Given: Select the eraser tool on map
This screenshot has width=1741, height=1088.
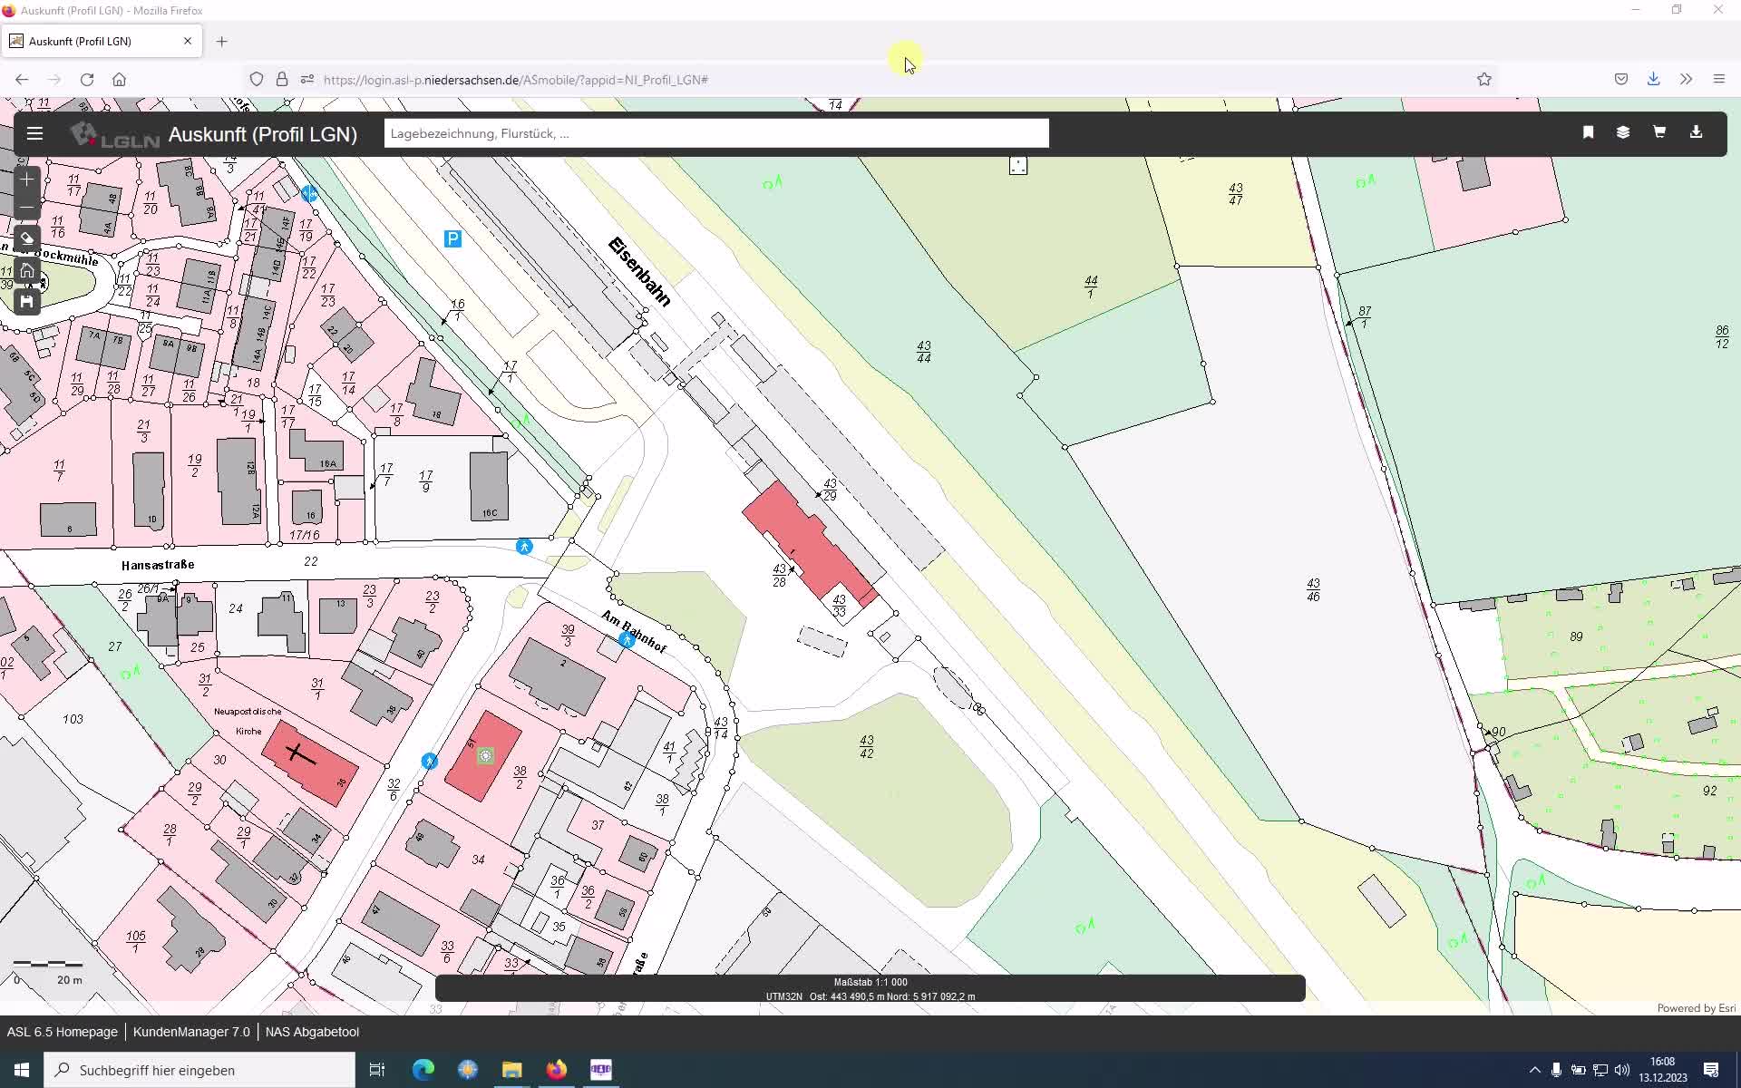Looking at the screenshot, I should coord(26,239).
